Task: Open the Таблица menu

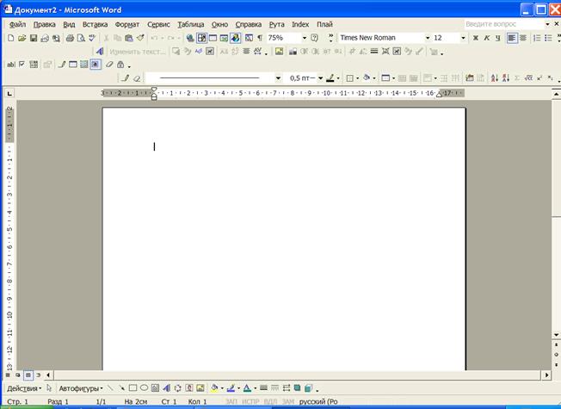Action: tap(190, 25)
